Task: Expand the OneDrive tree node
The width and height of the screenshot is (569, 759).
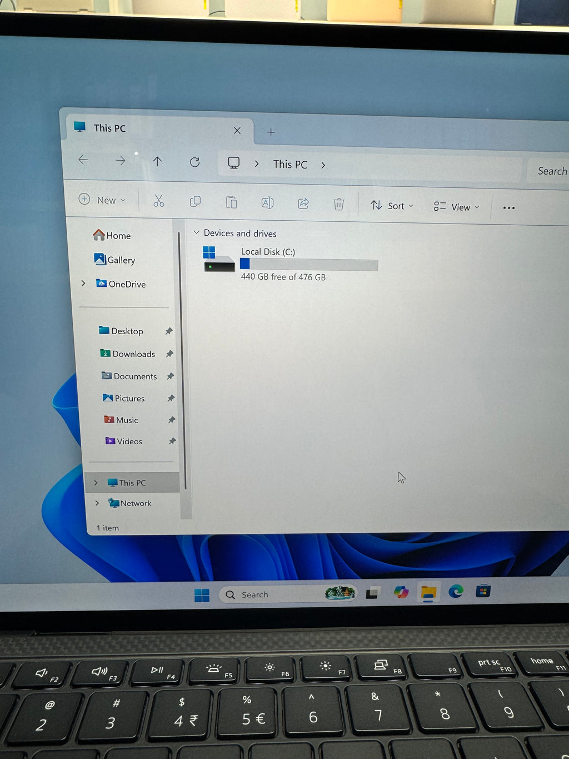Action: click(x=83, y=283)
